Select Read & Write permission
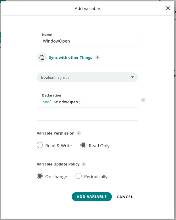Viewport: 176px width, 220px height. (x=40, y=145)
